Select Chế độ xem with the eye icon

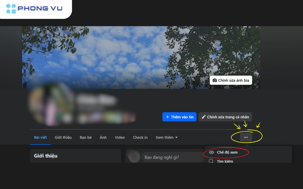point(227,152)
